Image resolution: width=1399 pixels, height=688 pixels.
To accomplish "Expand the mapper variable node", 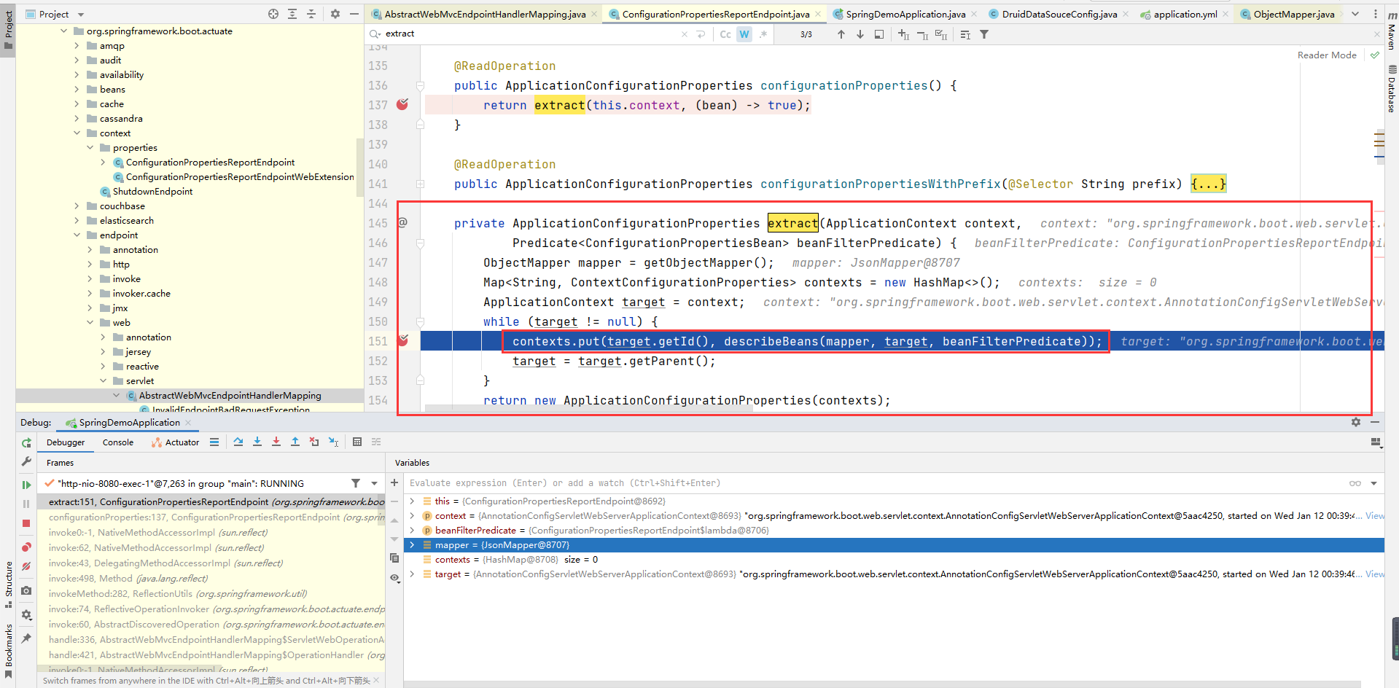I will tap(412, 544).
